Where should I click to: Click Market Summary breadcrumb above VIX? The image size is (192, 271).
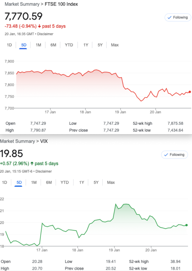pos(18,141)
